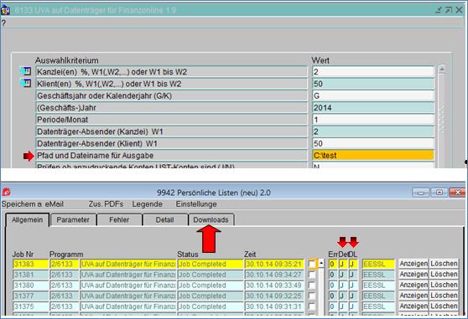Click the Klient(en) value field containing 50
This screenshot has width=468, height=319.
[x=373, y=84]
